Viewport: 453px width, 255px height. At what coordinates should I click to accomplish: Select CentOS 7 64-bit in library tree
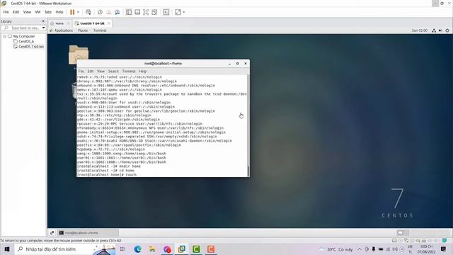31,47
